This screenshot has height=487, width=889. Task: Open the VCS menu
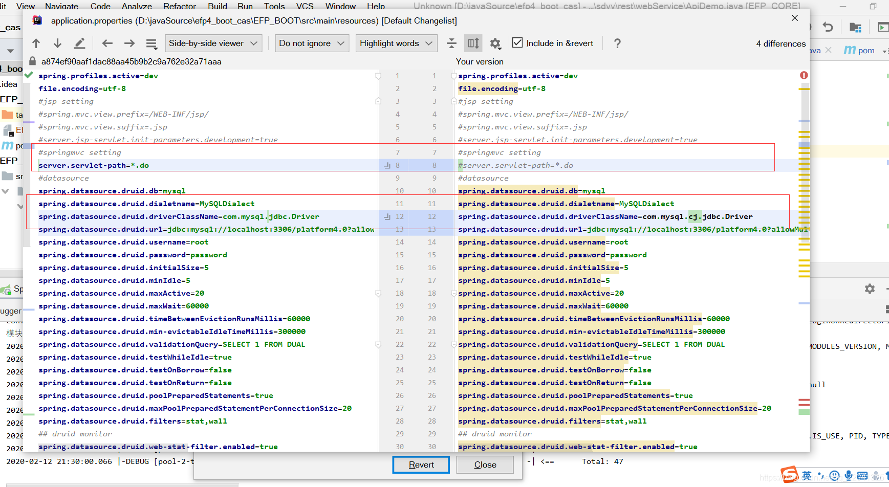click(x=305, y=6)
